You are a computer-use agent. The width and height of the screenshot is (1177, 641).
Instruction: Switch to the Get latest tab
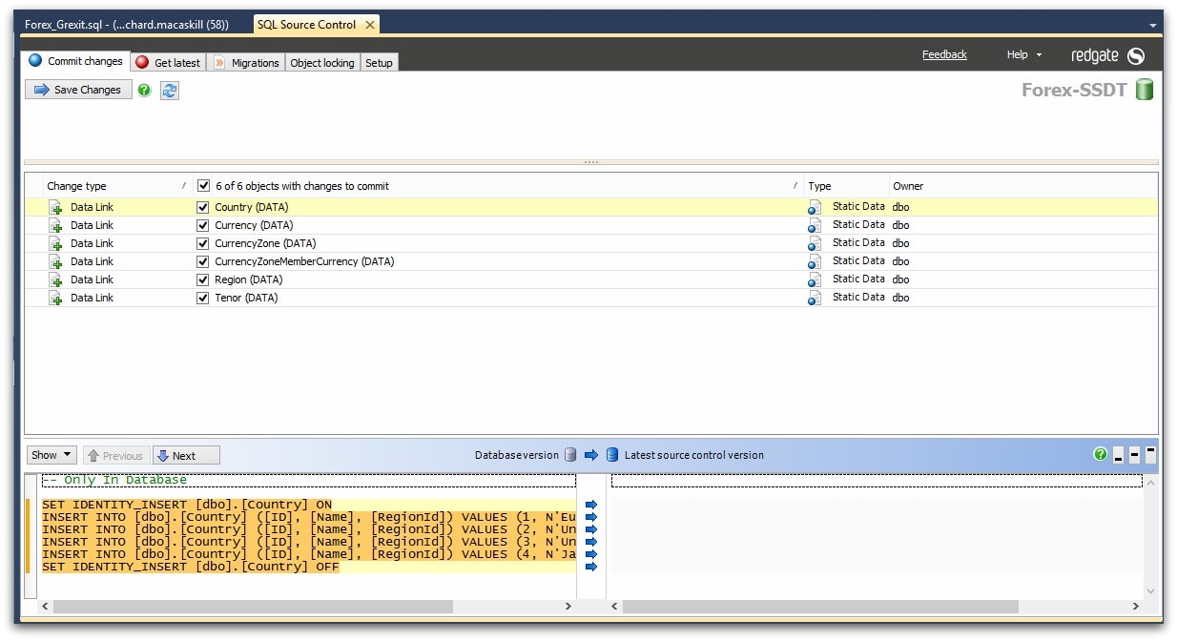pyautogui.click(x=168, y=63)
